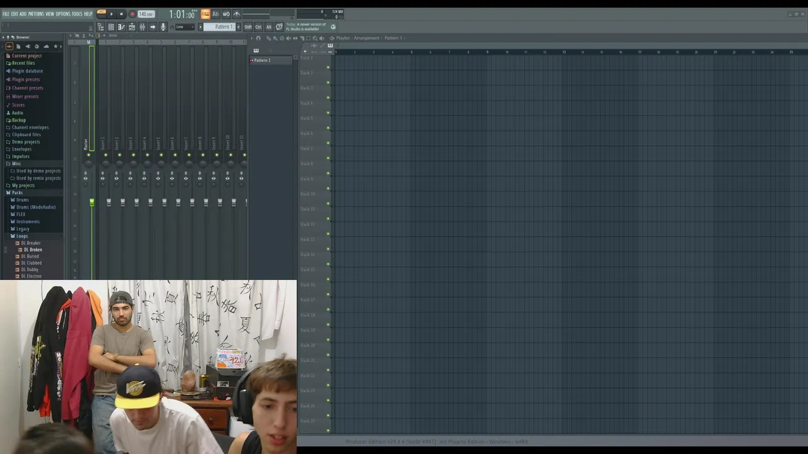Select browser All tab icon
The height and width of the screenshot is (454, 808).
(9, 46)
